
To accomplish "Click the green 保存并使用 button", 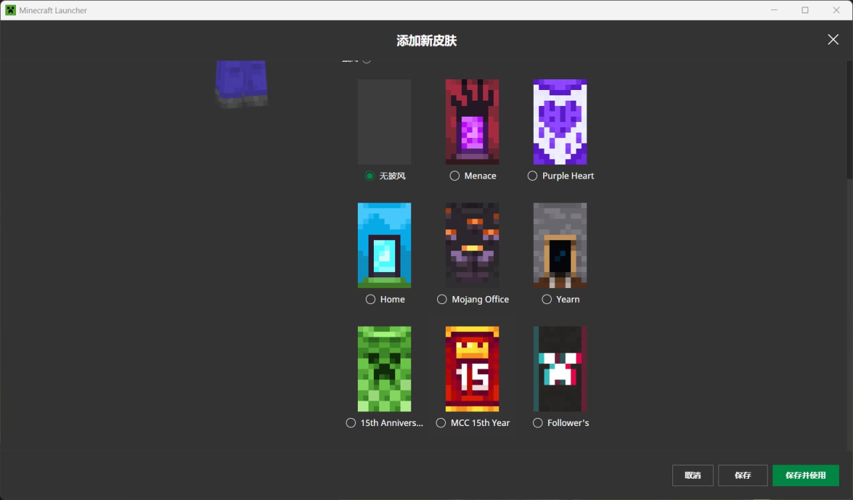I will [805, 475].
